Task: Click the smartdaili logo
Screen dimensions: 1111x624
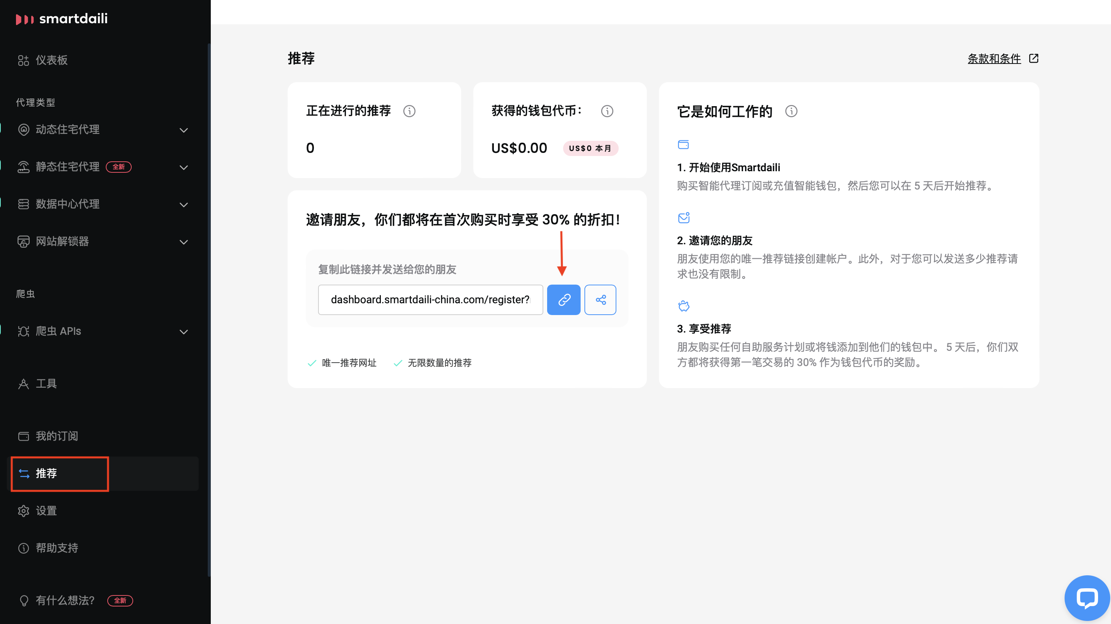Action: [x=62, y=19]
